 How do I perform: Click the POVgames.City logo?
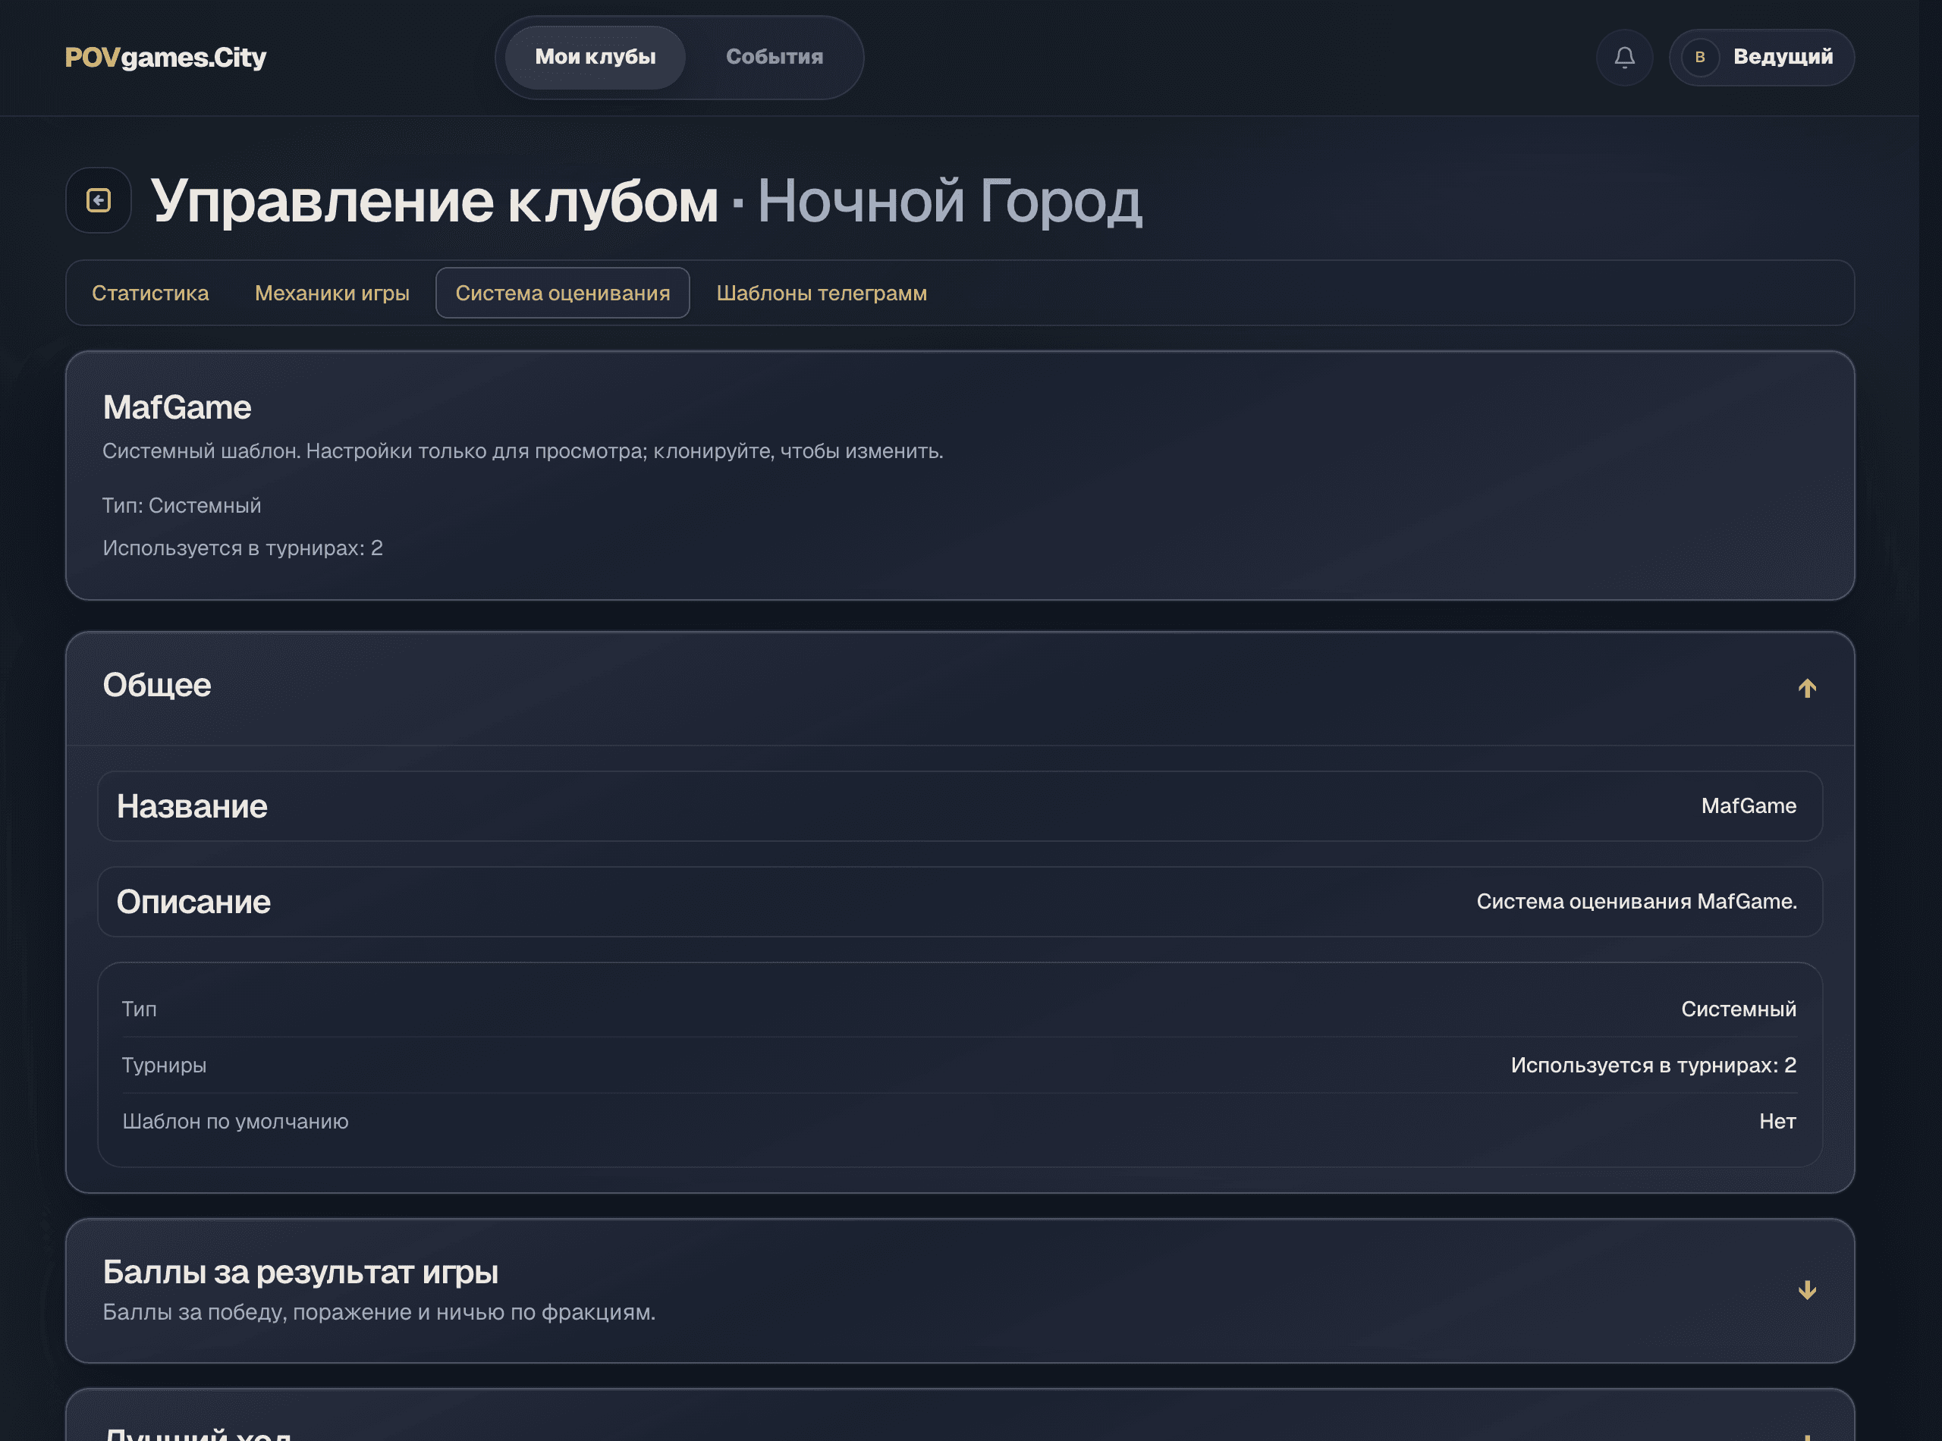[166, 58]
